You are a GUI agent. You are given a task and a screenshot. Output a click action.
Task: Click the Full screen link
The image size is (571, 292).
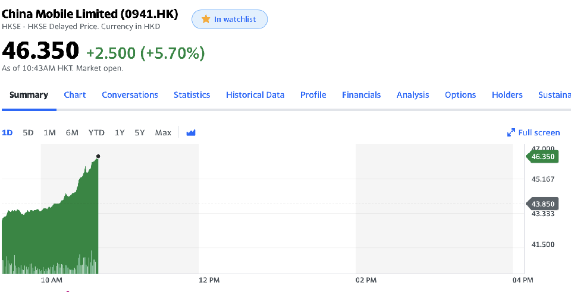539,133
